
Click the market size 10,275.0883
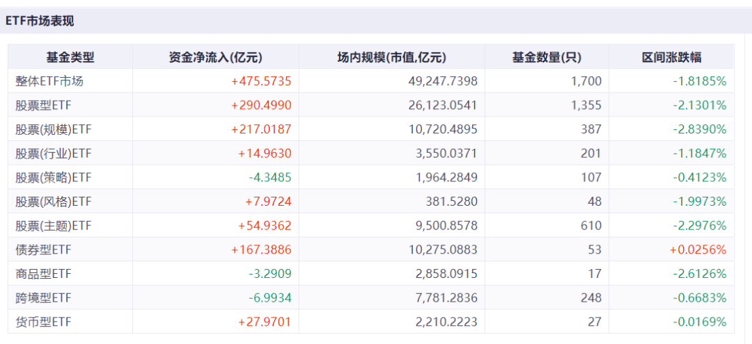[444, 249]
